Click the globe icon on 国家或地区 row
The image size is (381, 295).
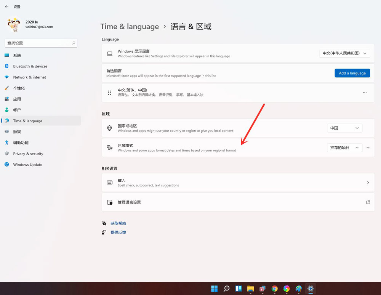110,128
